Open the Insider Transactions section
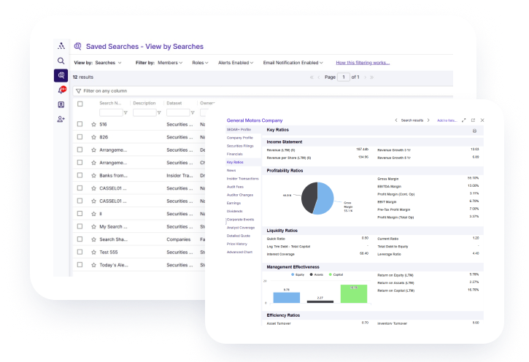This screenshot has width=529, height=362. [242, 179]
